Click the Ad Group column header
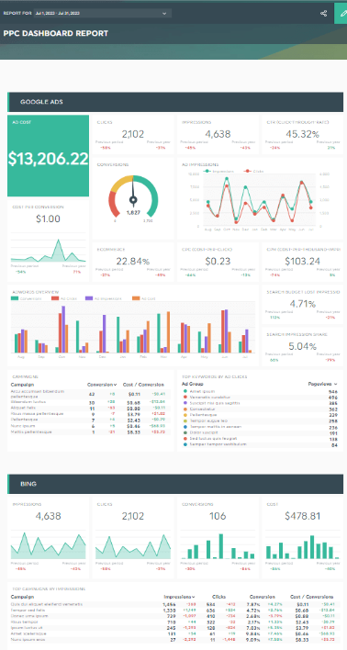Screen dimensions: 347x650 (x=192, y=385)
